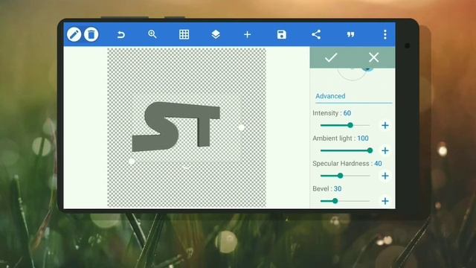Cancel changes with the X button
Viewport: 476px width, 268px height.
373,57
